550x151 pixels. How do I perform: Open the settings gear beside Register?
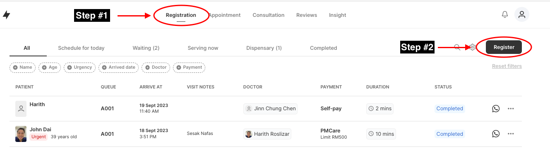(473, 47)
